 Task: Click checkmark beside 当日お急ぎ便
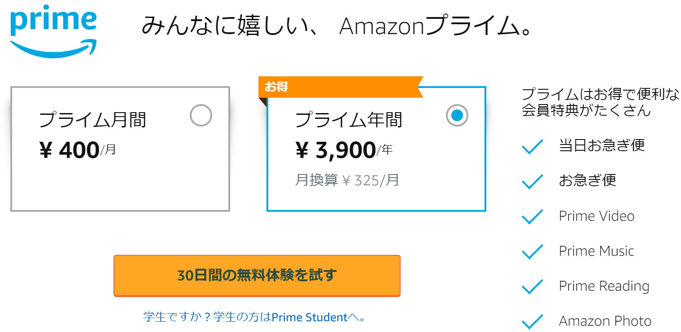pos(533,146)
